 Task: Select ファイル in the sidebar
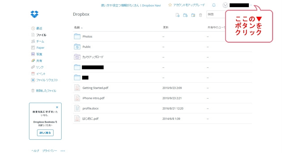[41, 35]
